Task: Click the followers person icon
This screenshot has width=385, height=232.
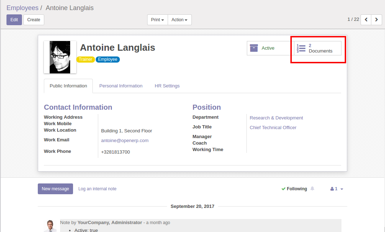Action: 332,189
